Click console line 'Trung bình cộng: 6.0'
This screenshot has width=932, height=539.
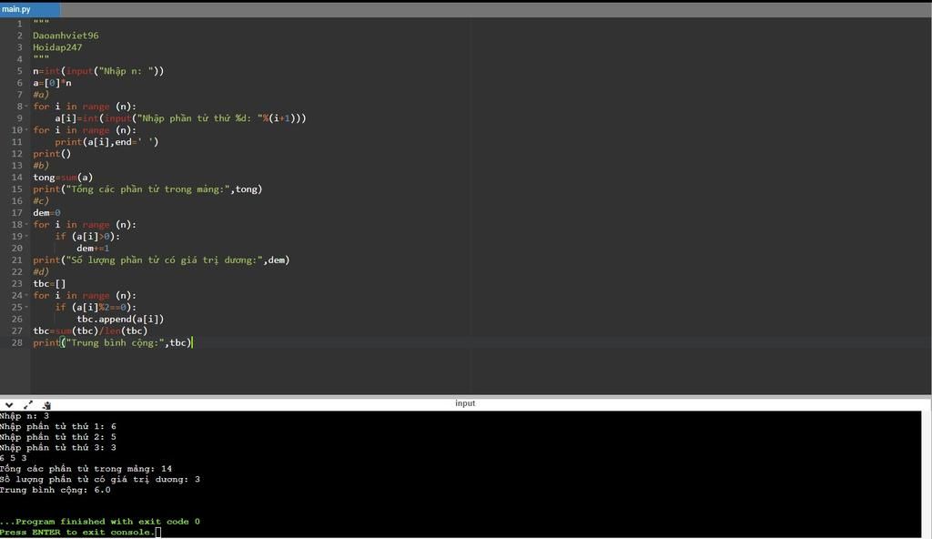coord(56,490)
